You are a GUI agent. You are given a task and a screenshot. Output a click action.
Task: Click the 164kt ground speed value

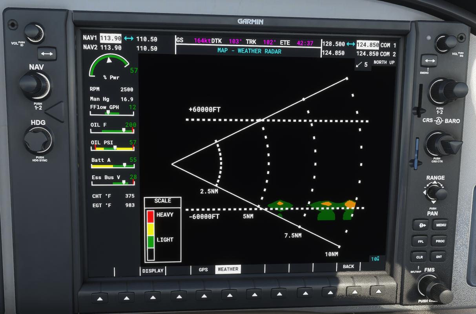[202, 40]
